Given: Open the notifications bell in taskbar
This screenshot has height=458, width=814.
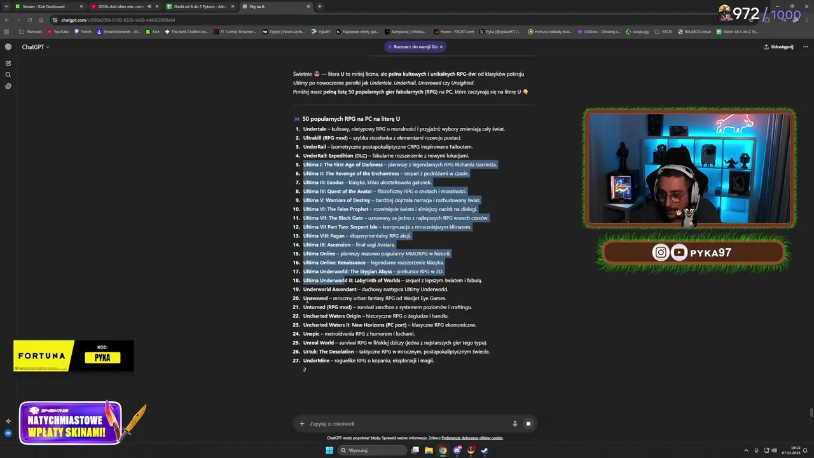Looking at the screenshot, I should (x=805, y=450).
